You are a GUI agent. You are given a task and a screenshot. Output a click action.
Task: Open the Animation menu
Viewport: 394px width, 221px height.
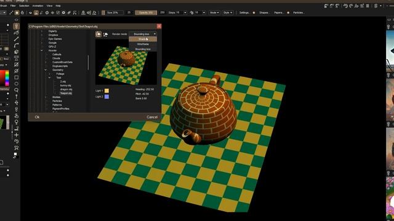(38, 6)
